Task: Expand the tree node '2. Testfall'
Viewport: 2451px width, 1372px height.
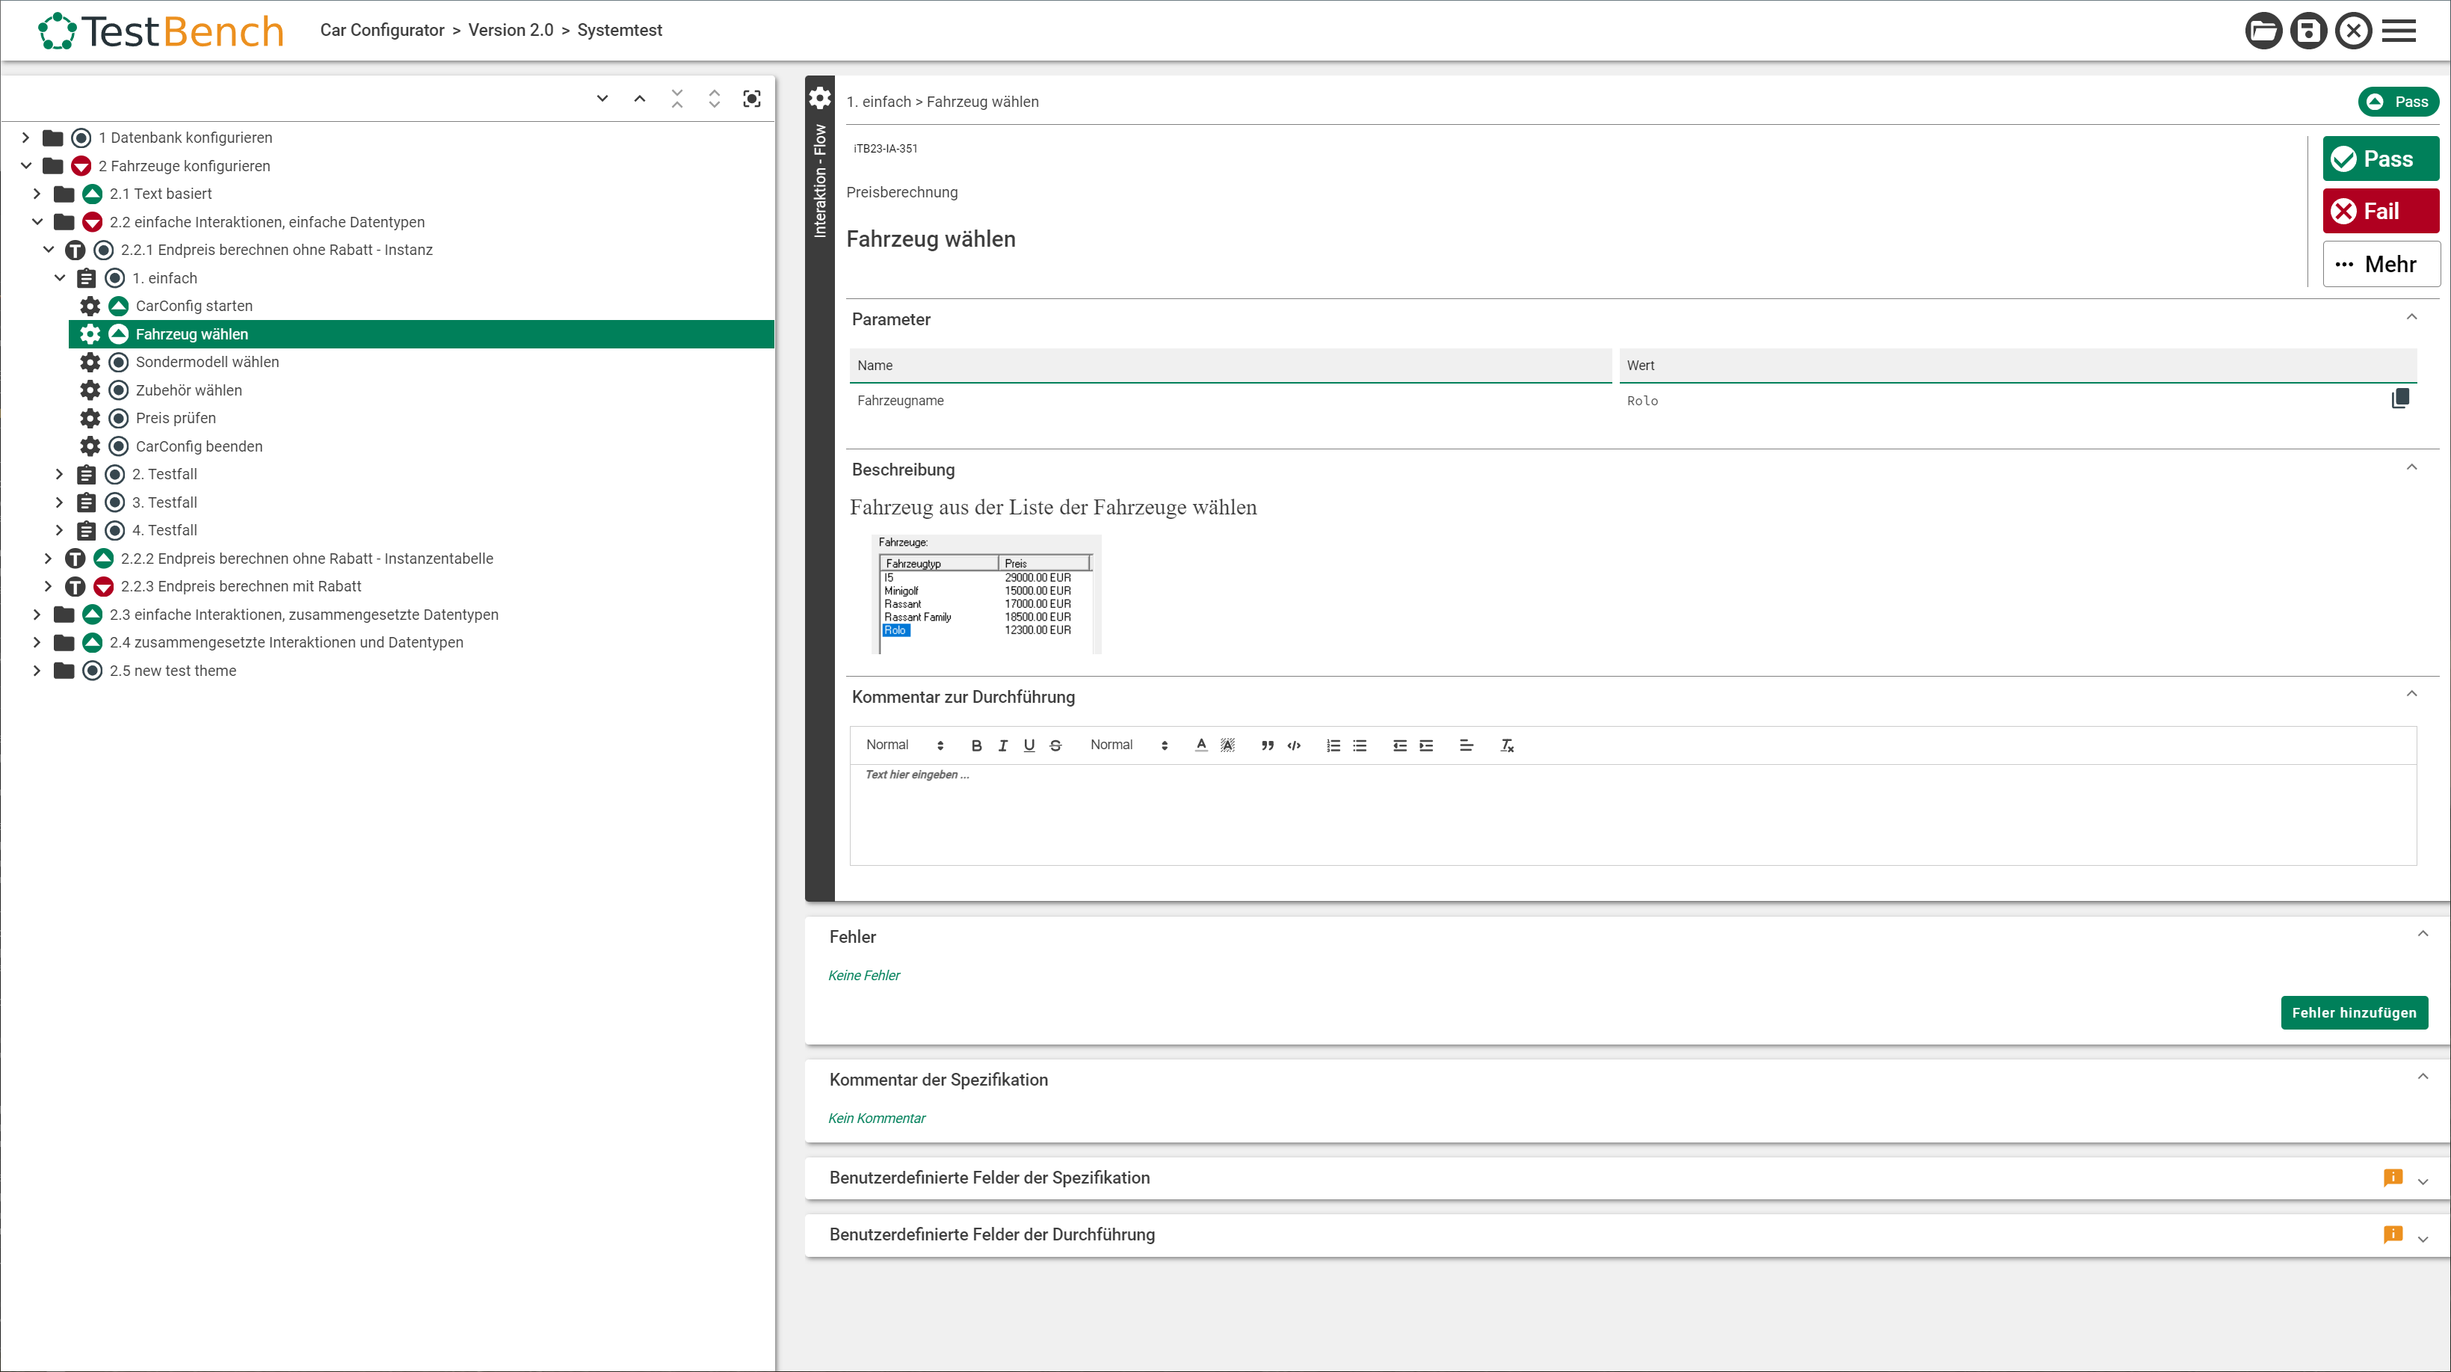Action: pyautogui.click(x=59, y=474)
